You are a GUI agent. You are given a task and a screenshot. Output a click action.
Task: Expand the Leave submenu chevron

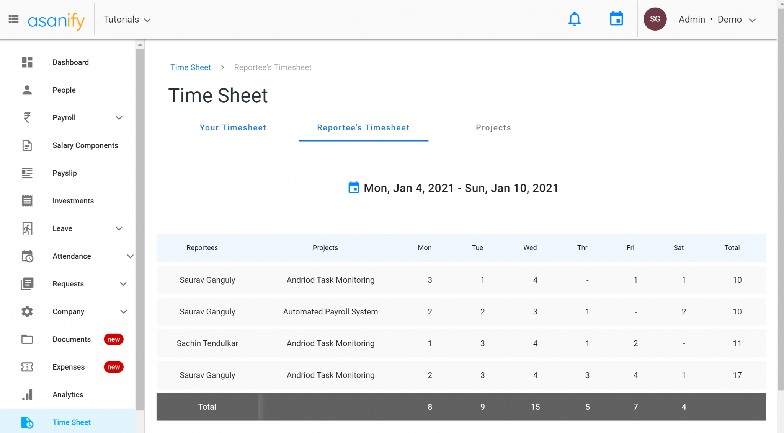pyautogui.click(x=119, y=228)
